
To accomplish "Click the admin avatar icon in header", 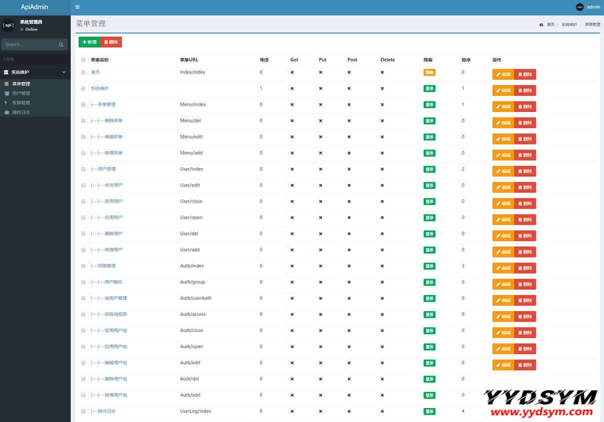I will pyautogui.click(x=580, y=7).
